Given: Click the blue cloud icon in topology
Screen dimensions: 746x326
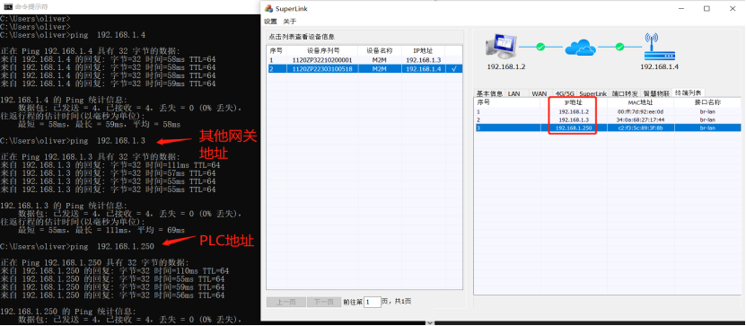Looking at the screenshot, I should pyautogui.click(x=580, y=47).
